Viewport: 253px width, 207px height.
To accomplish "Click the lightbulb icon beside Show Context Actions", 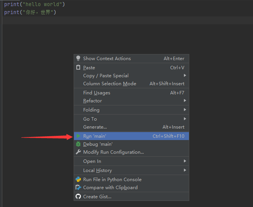I will point(78,58).
